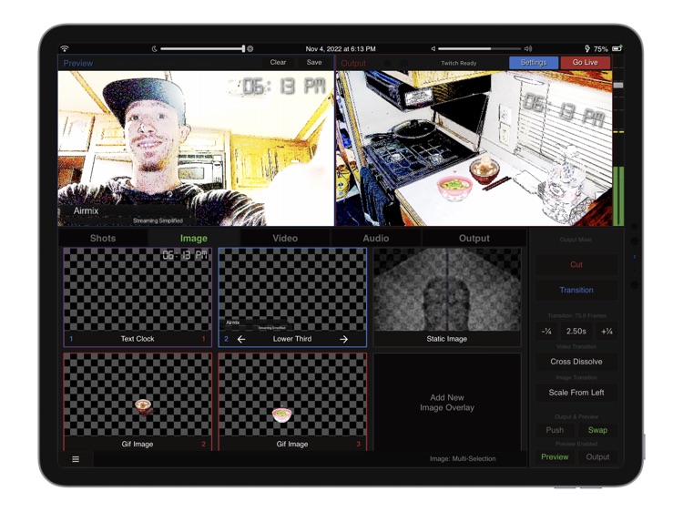Toggle the Output option in mixer panel
The width and height of the screenshot is (683, 512).
click(x=597, y=457)
